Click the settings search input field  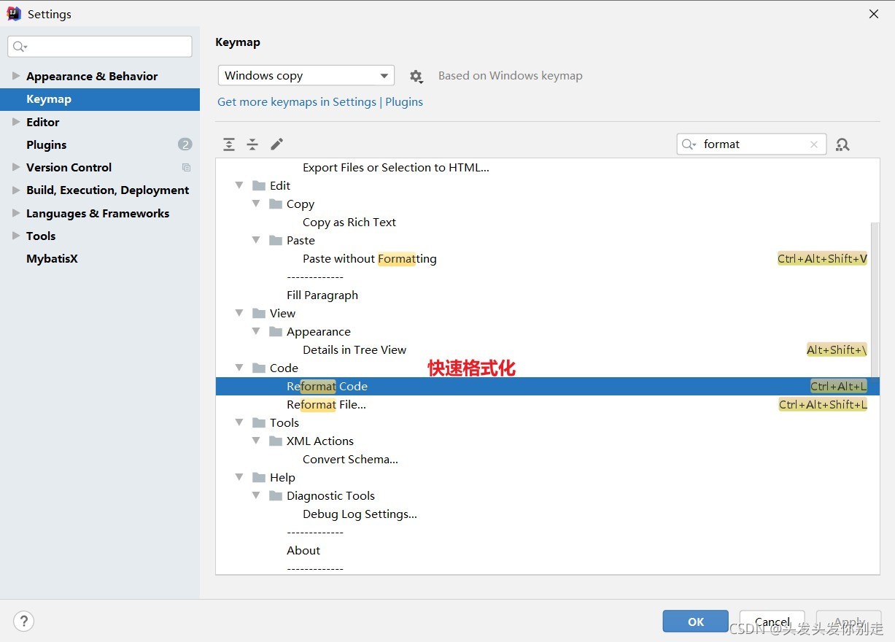(x=100, y=47)
